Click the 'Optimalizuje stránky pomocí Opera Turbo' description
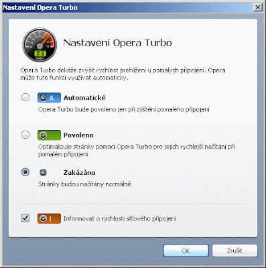Image resolution: width=266 pixels, height=268 pixels. (136, 151)
